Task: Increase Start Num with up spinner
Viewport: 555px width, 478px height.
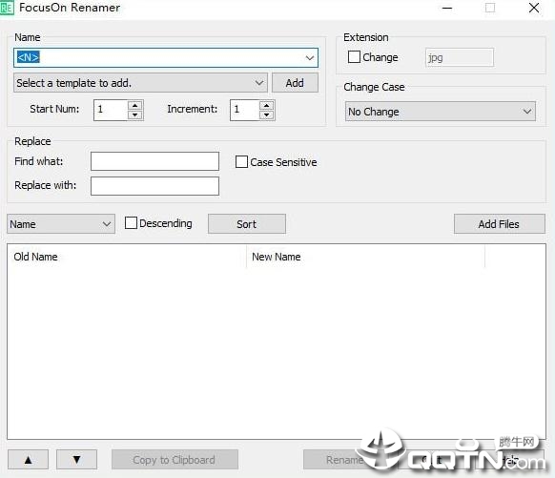Action: click(x=134, y=106)
